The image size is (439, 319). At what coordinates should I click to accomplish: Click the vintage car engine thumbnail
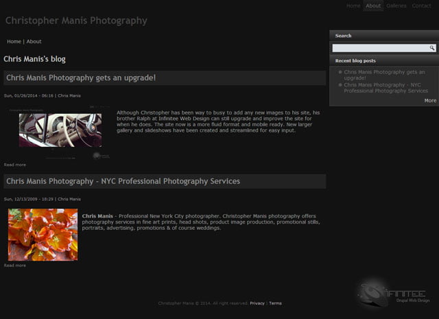60,131
